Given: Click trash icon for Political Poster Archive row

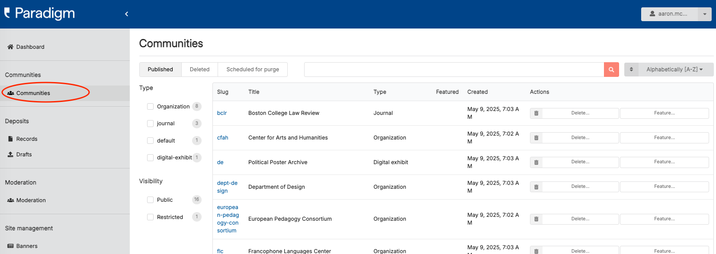Looking at the screenshot, I should pyautogui.click(x=536, y=162).
